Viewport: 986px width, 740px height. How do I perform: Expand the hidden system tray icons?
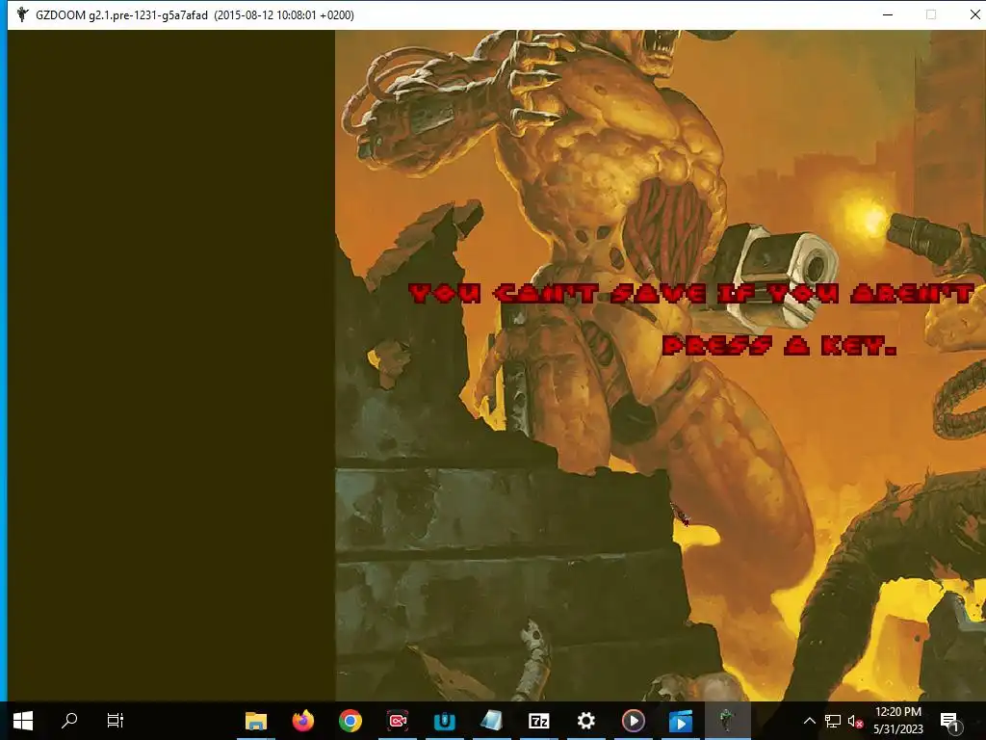809,721
